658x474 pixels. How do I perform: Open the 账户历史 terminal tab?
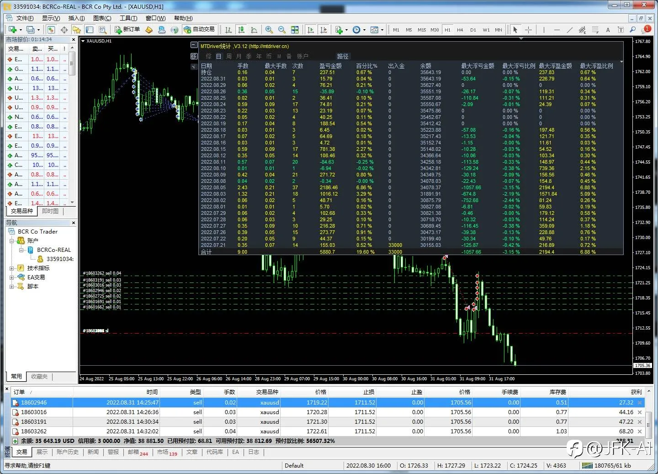click(x=68, y=452)
